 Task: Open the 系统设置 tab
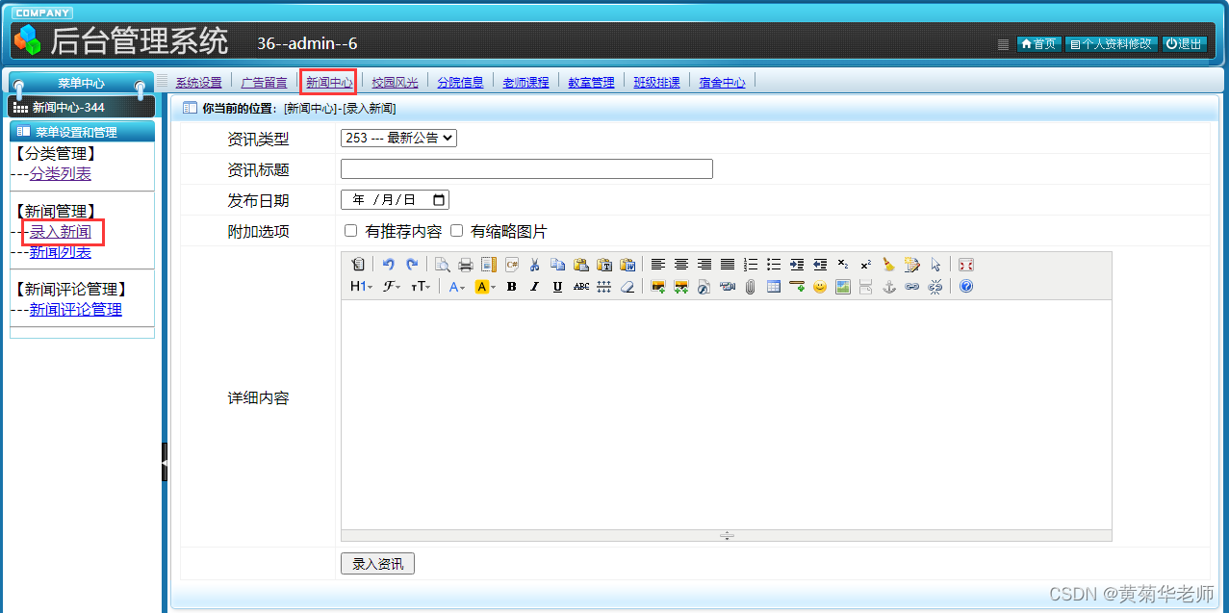click(198, 83)
